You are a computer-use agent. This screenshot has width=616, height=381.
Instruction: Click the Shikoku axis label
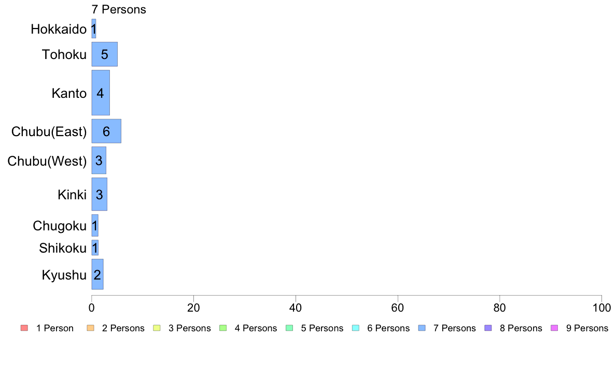63,248
